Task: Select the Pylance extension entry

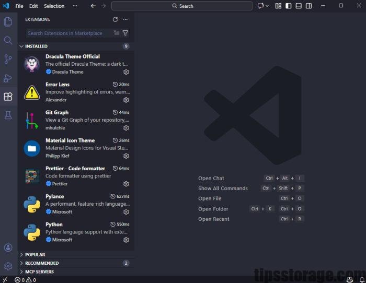Action: (76, 204)
